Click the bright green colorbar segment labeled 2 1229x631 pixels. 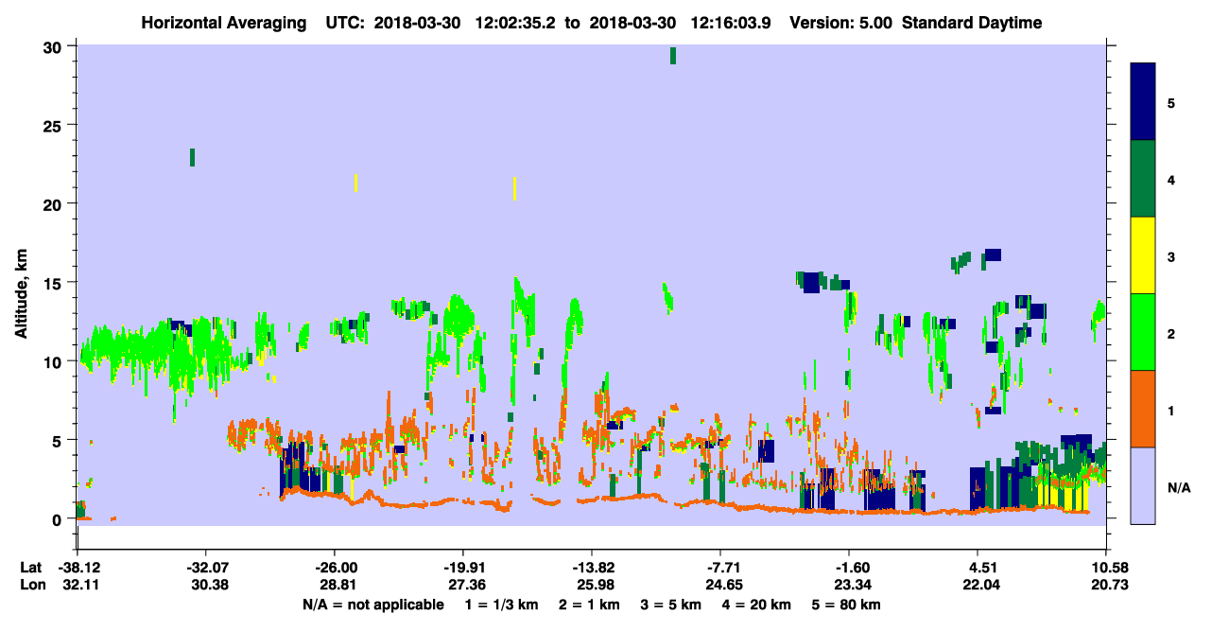tap(1143, 332)
